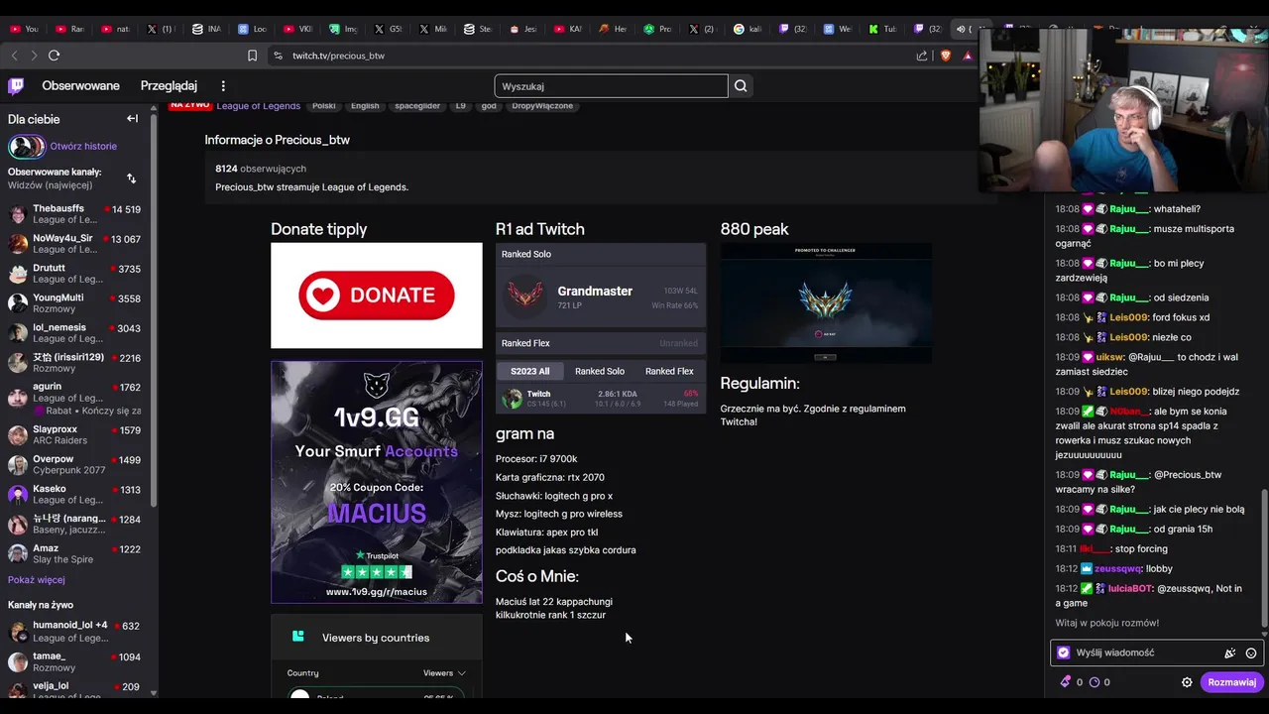The image size is (1269, 714).
Task: Open the League of Legends category link
Action: [x=258, y=105]
